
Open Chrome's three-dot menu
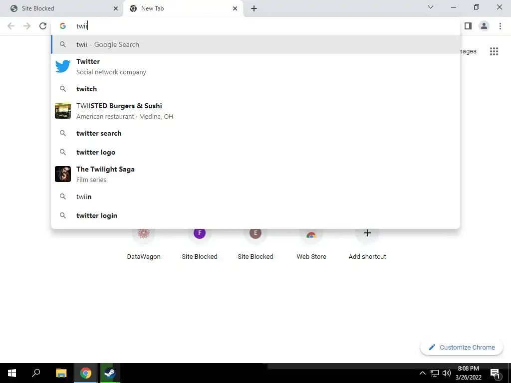pos(500,26)
